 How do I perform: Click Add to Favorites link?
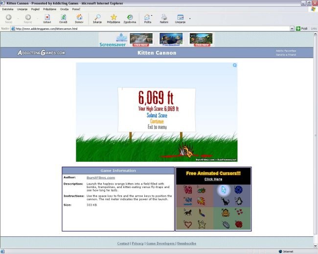(x=286, y=51)
